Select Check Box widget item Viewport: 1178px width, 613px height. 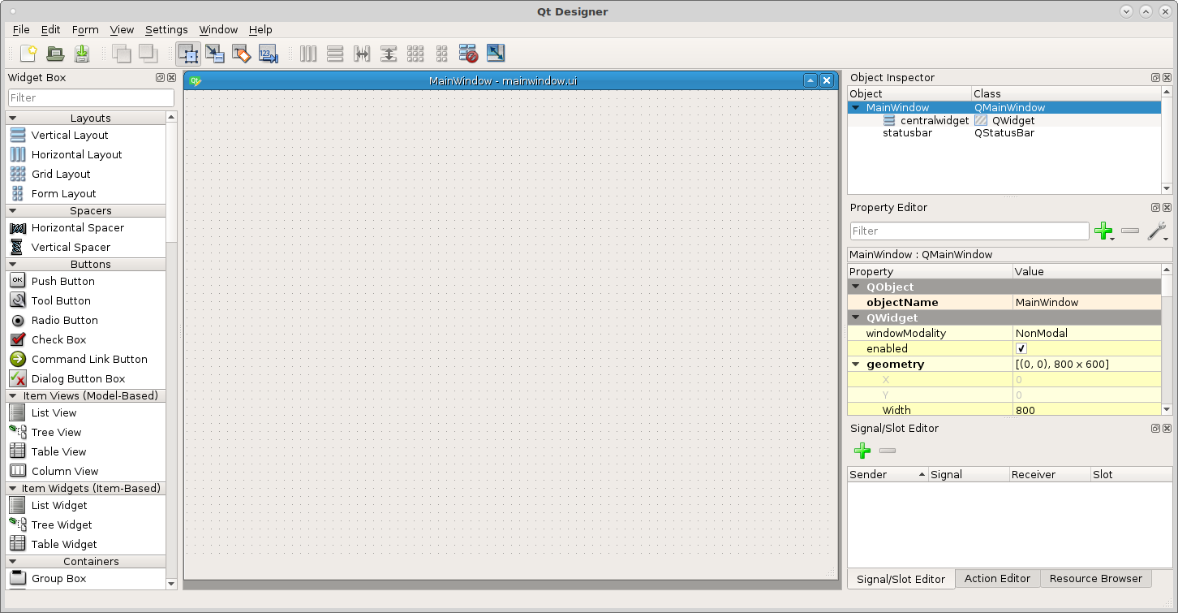[x=85, y=339]
